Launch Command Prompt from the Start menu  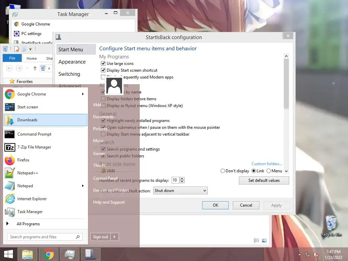46,134
